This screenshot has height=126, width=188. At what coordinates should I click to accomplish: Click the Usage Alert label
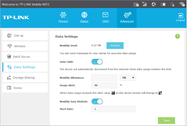click(x=68, y=85)
